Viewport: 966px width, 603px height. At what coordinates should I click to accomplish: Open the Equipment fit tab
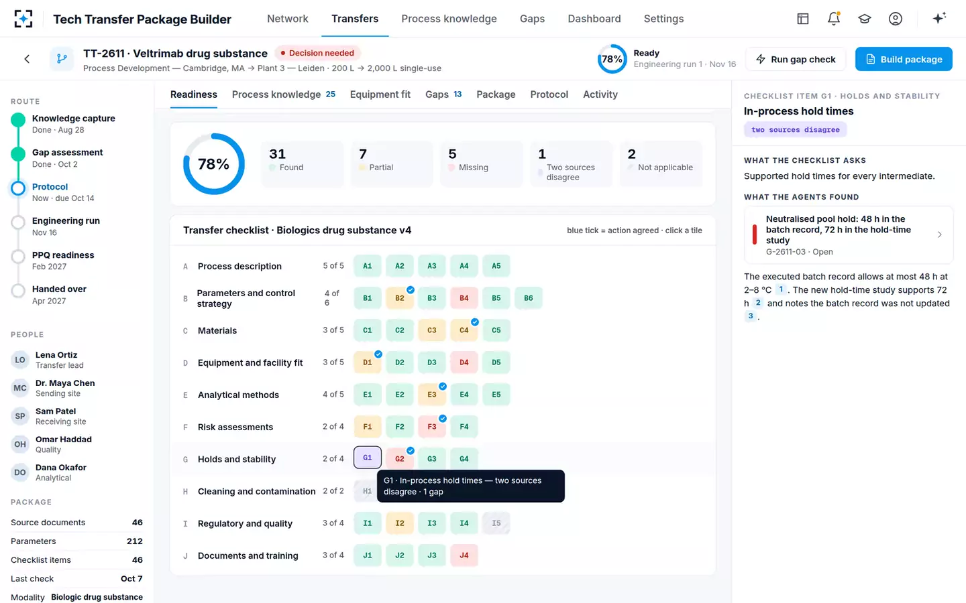(x=380, y=94)
